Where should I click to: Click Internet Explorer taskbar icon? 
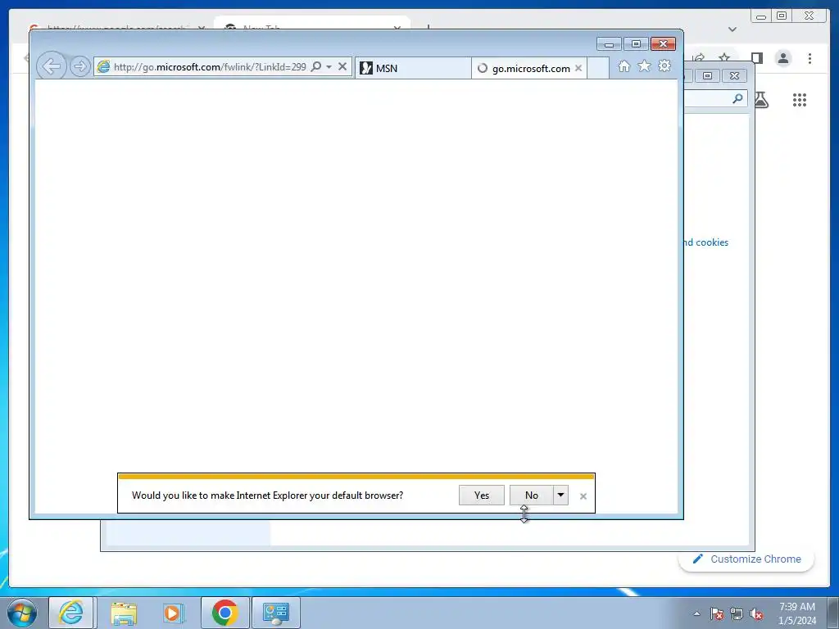click(x=71, y=613)
